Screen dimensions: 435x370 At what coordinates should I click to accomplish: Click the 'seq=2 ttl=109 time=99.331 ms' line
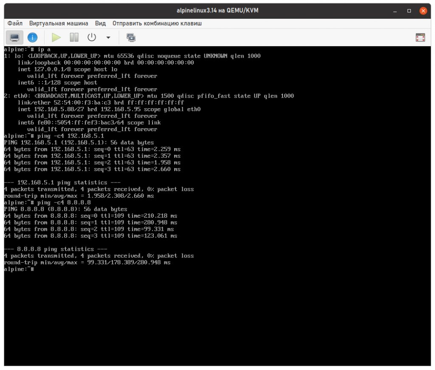pyautogui.click(x=89, y=229)
